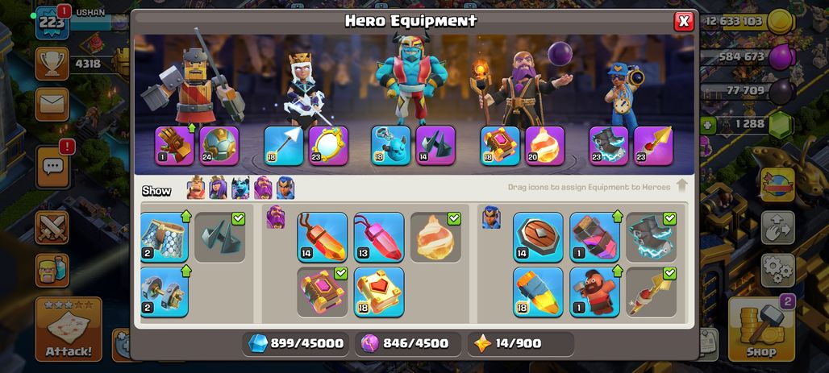
Task: Unequip the checked Fireball equipment
Action: pos(435,237)
